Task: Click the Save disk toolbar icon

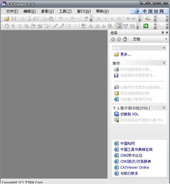Action: (14, 19)
